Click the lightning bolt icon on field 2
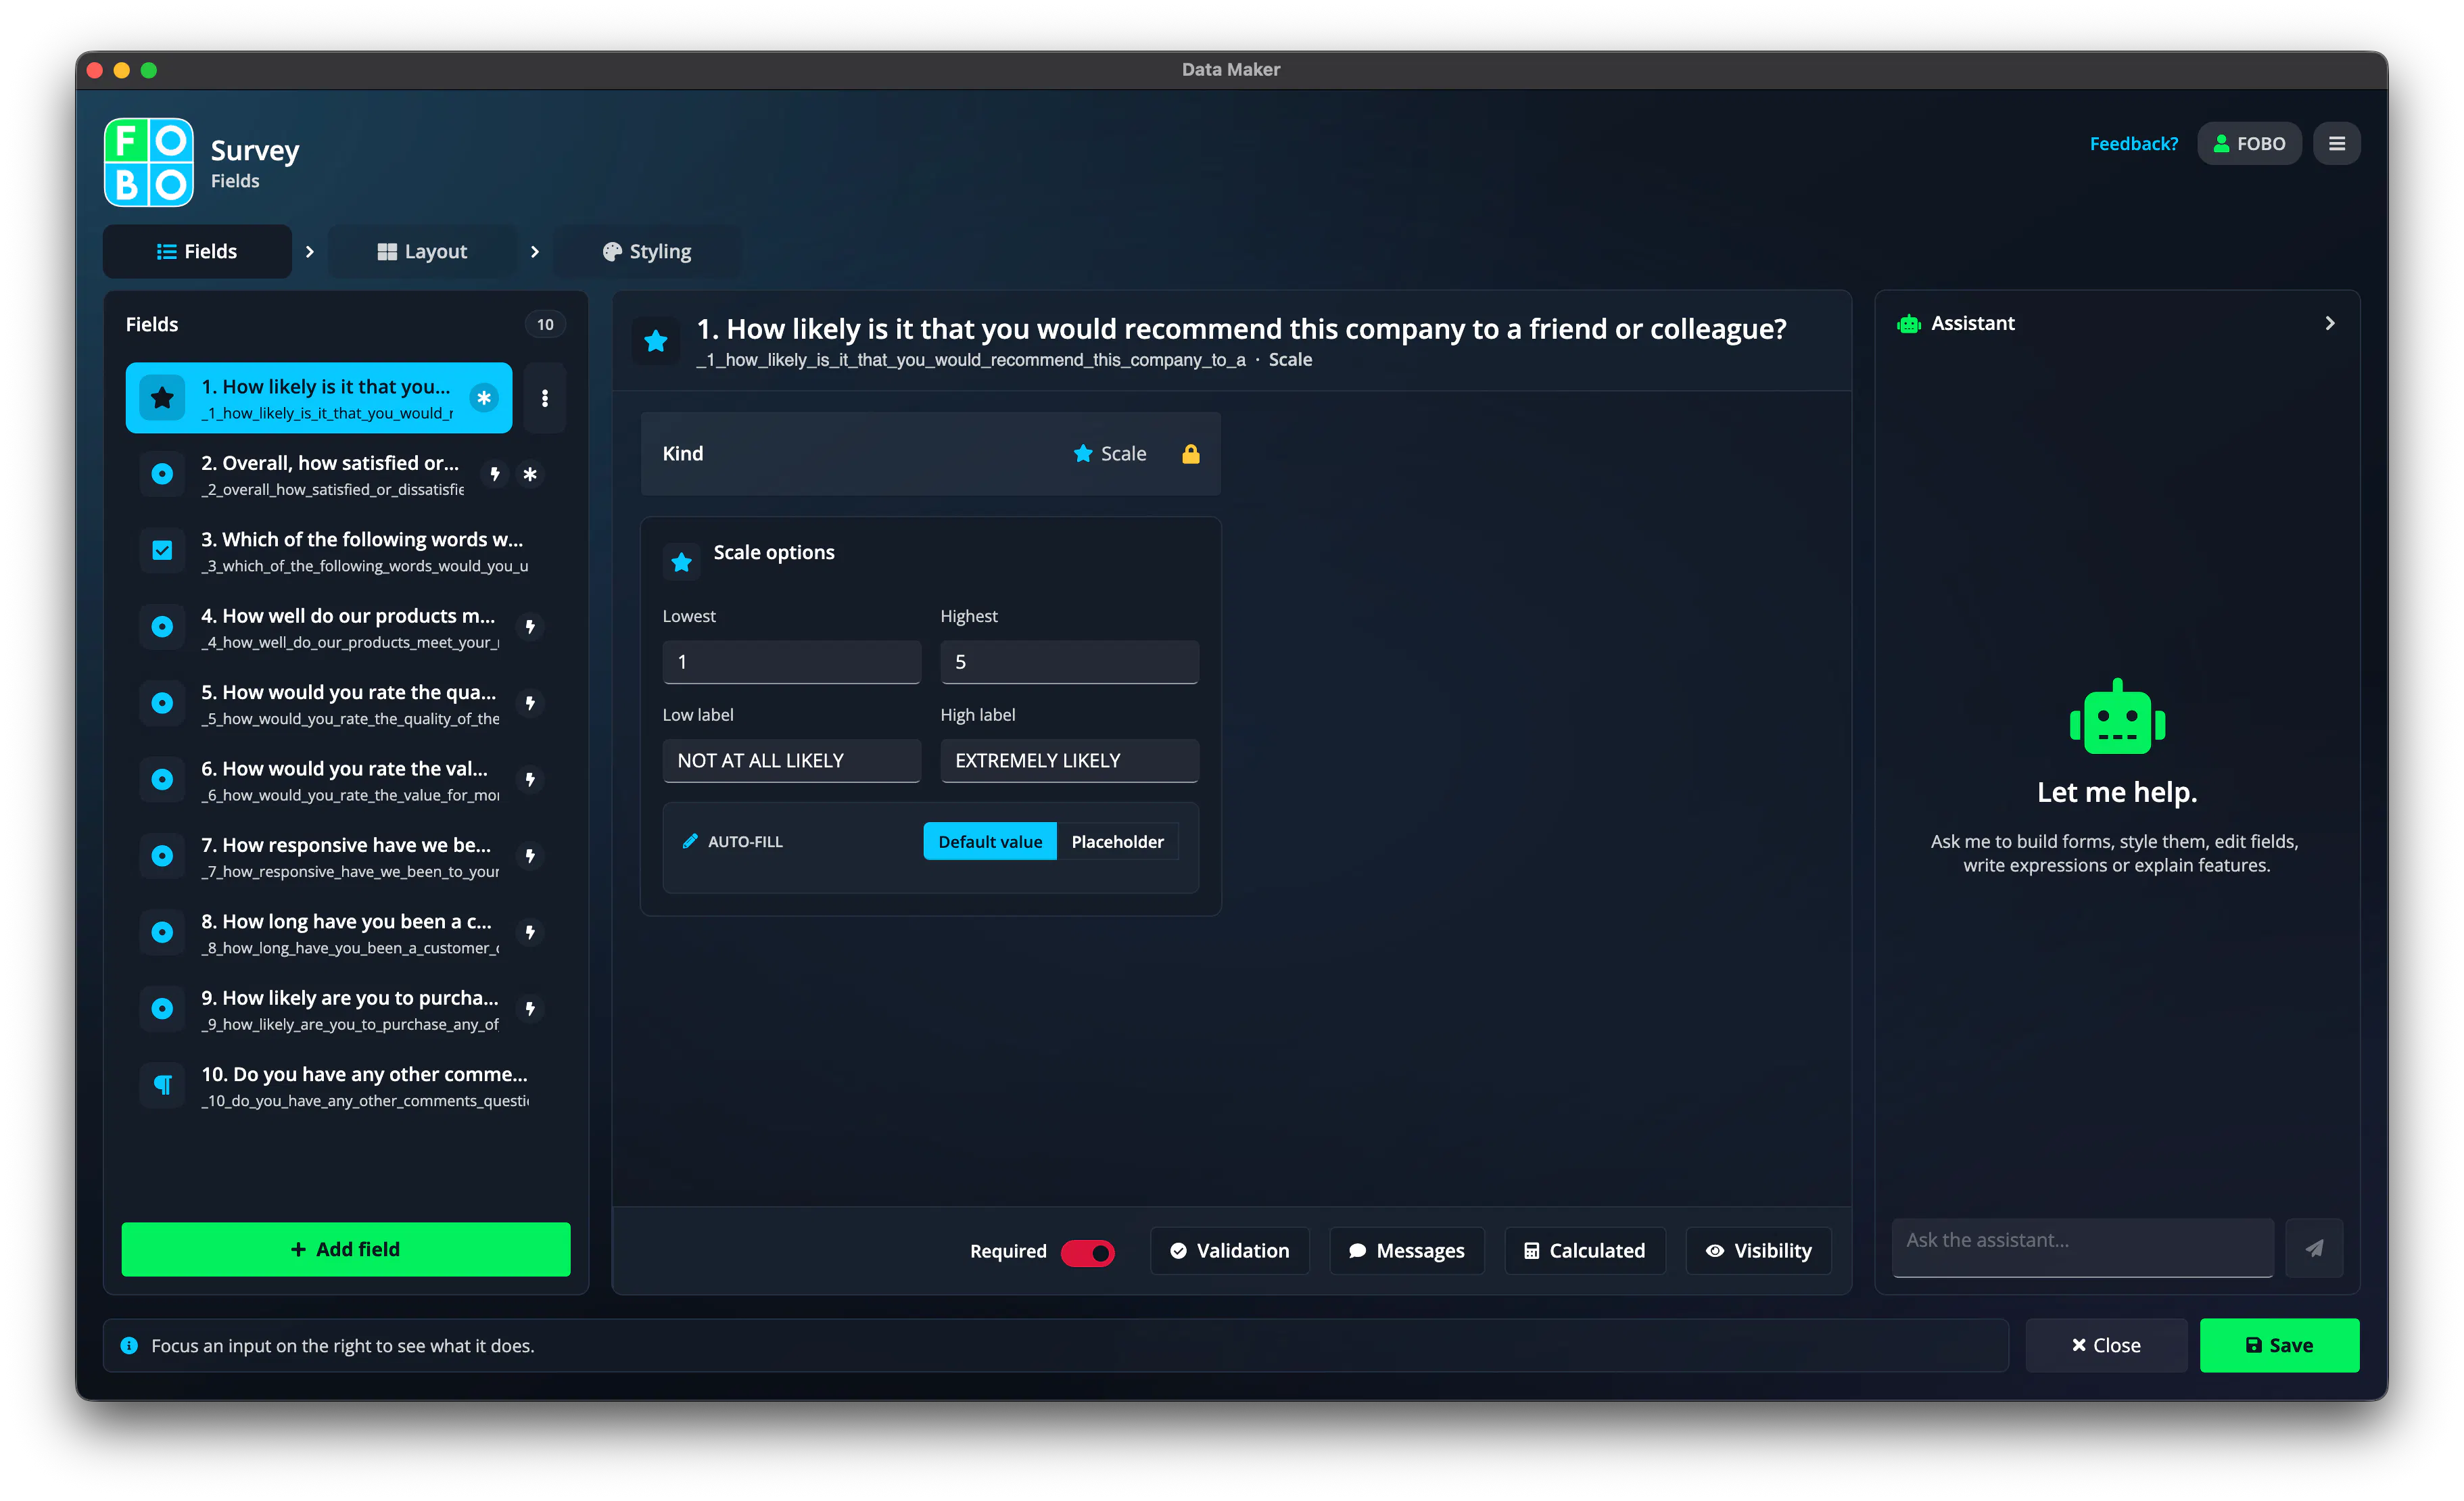This screenshot has height=1501, width=2464. pos(495,474)
